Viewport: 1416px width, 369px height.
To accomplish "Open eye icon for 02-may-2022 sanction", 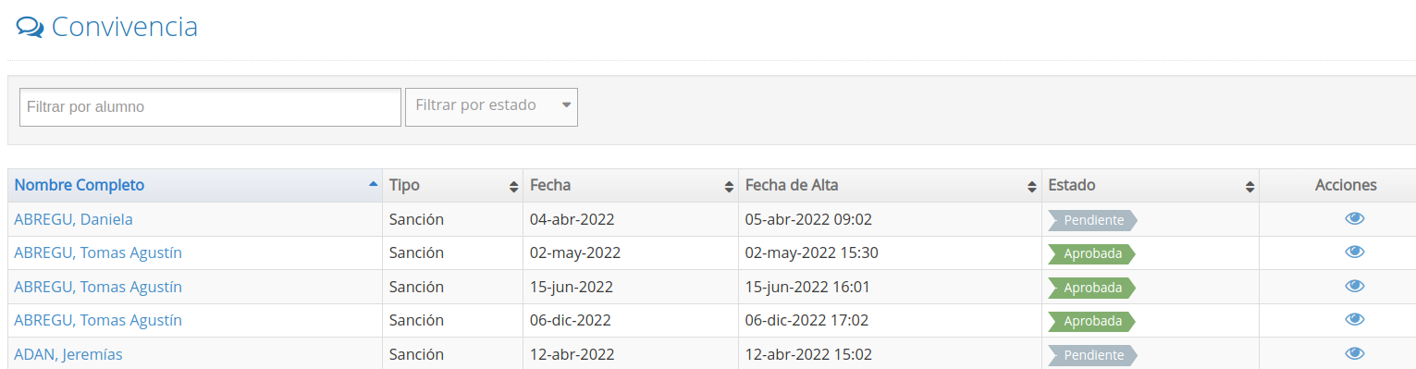I will pos(1355,252).
